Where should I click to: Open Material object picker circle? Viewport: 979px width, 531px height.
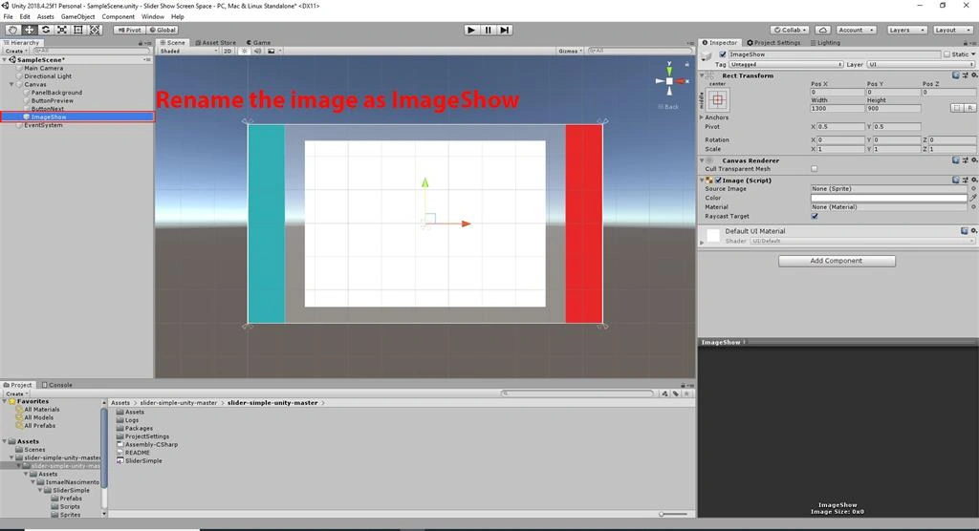[x=973, y=207]
